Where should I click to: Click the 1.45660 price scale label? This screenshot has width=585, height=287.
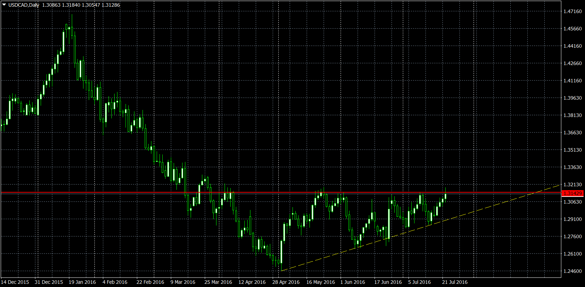pos(572,29)
